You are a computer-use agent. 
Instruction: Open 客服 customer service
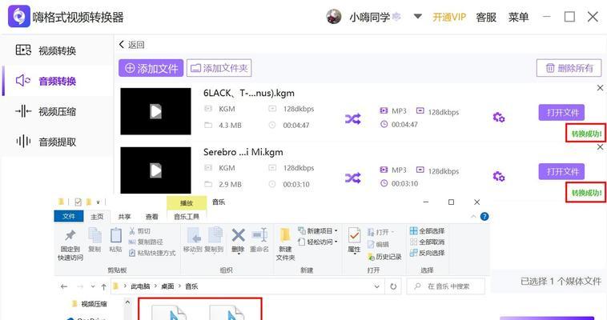click(x=486, y=17)
